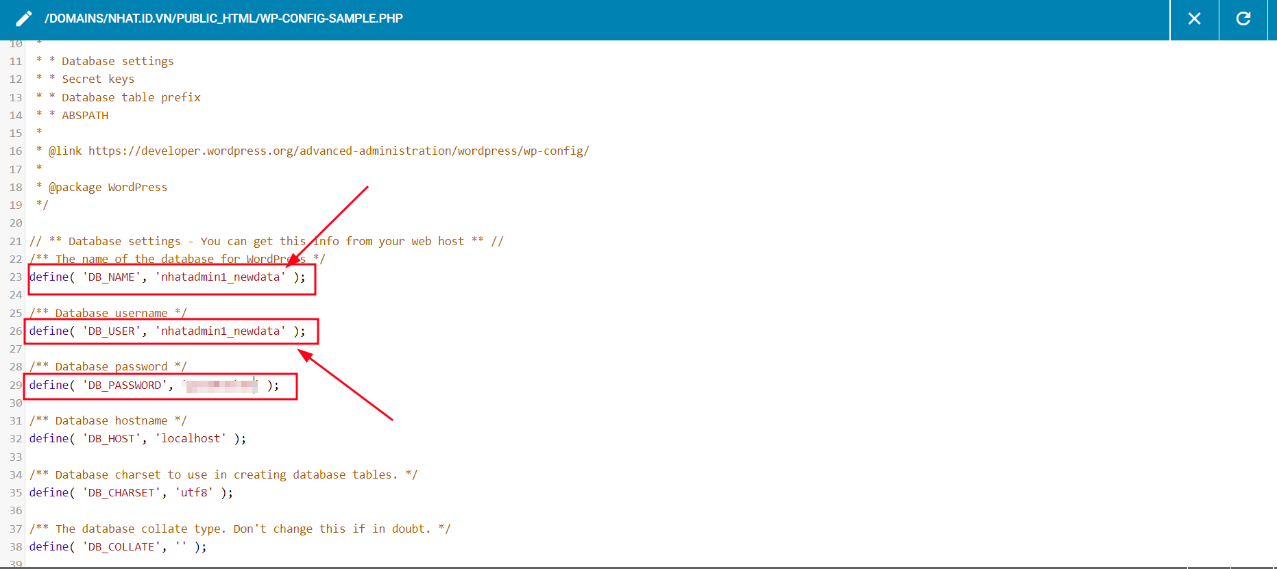This screenshot has width=1277, height=569.
Task: Click the pencil edit icon in header
Action: coord(24,18)
